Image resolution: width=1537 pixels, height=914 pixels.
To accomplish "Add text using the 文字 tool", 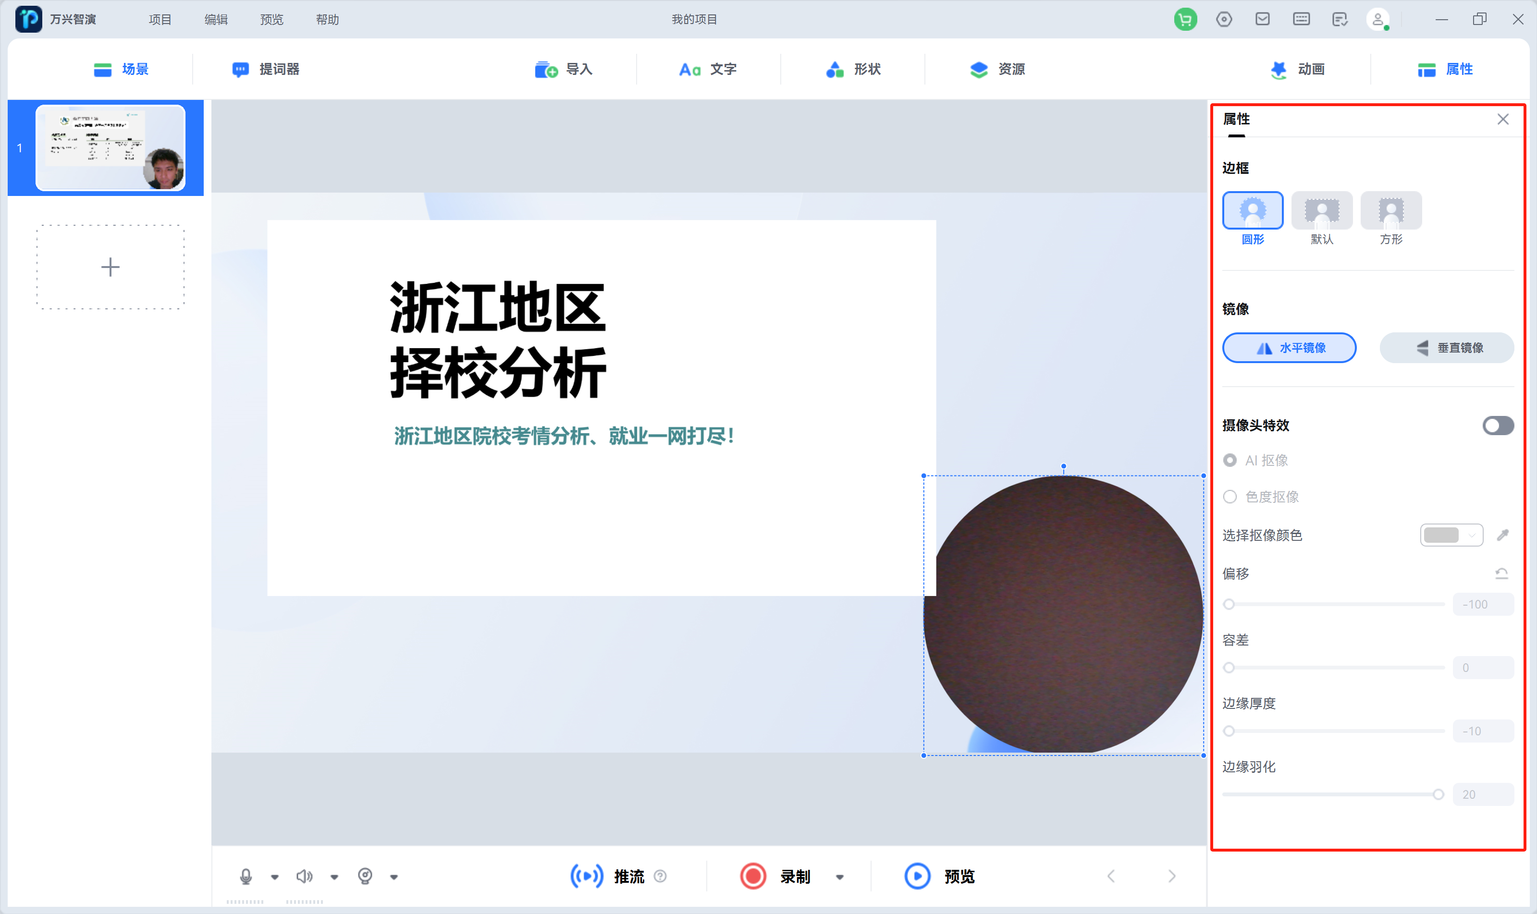I will (707, 69).
